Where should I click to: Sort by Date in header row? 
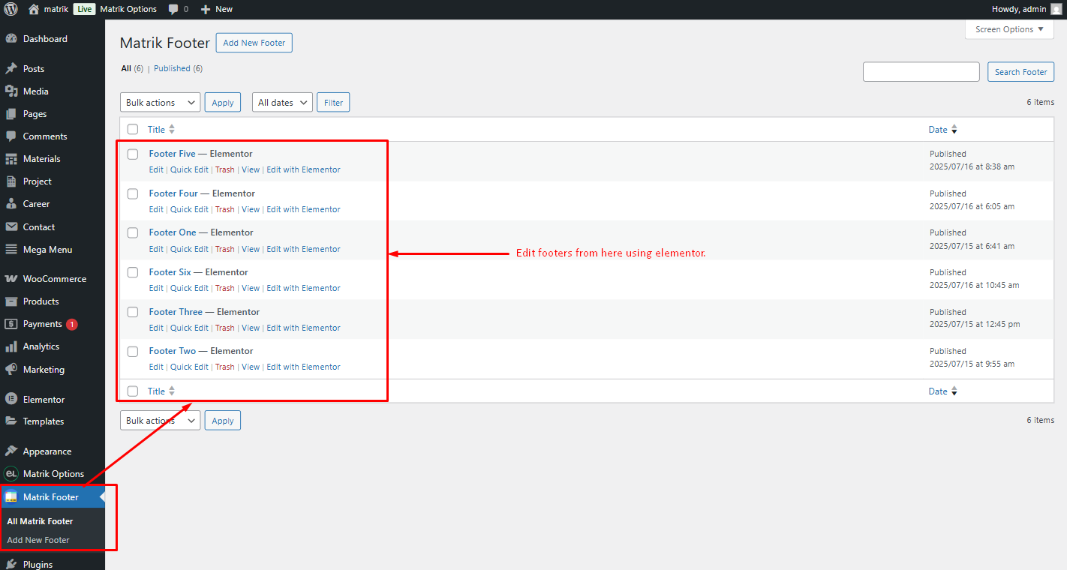(943, 130)
